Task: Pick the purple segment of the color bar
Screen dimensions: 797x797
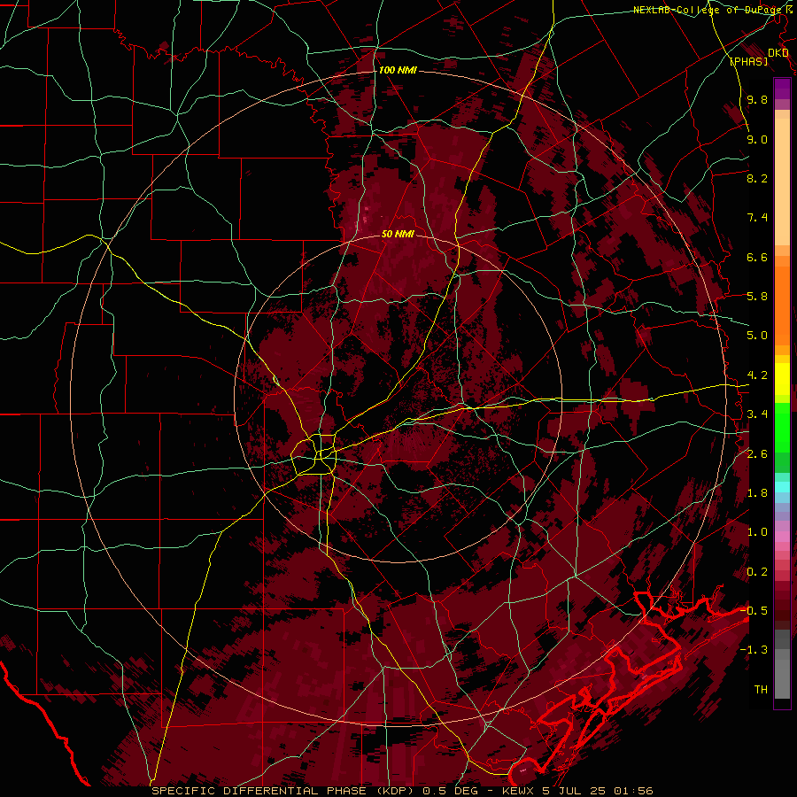Action: (782, 89)
